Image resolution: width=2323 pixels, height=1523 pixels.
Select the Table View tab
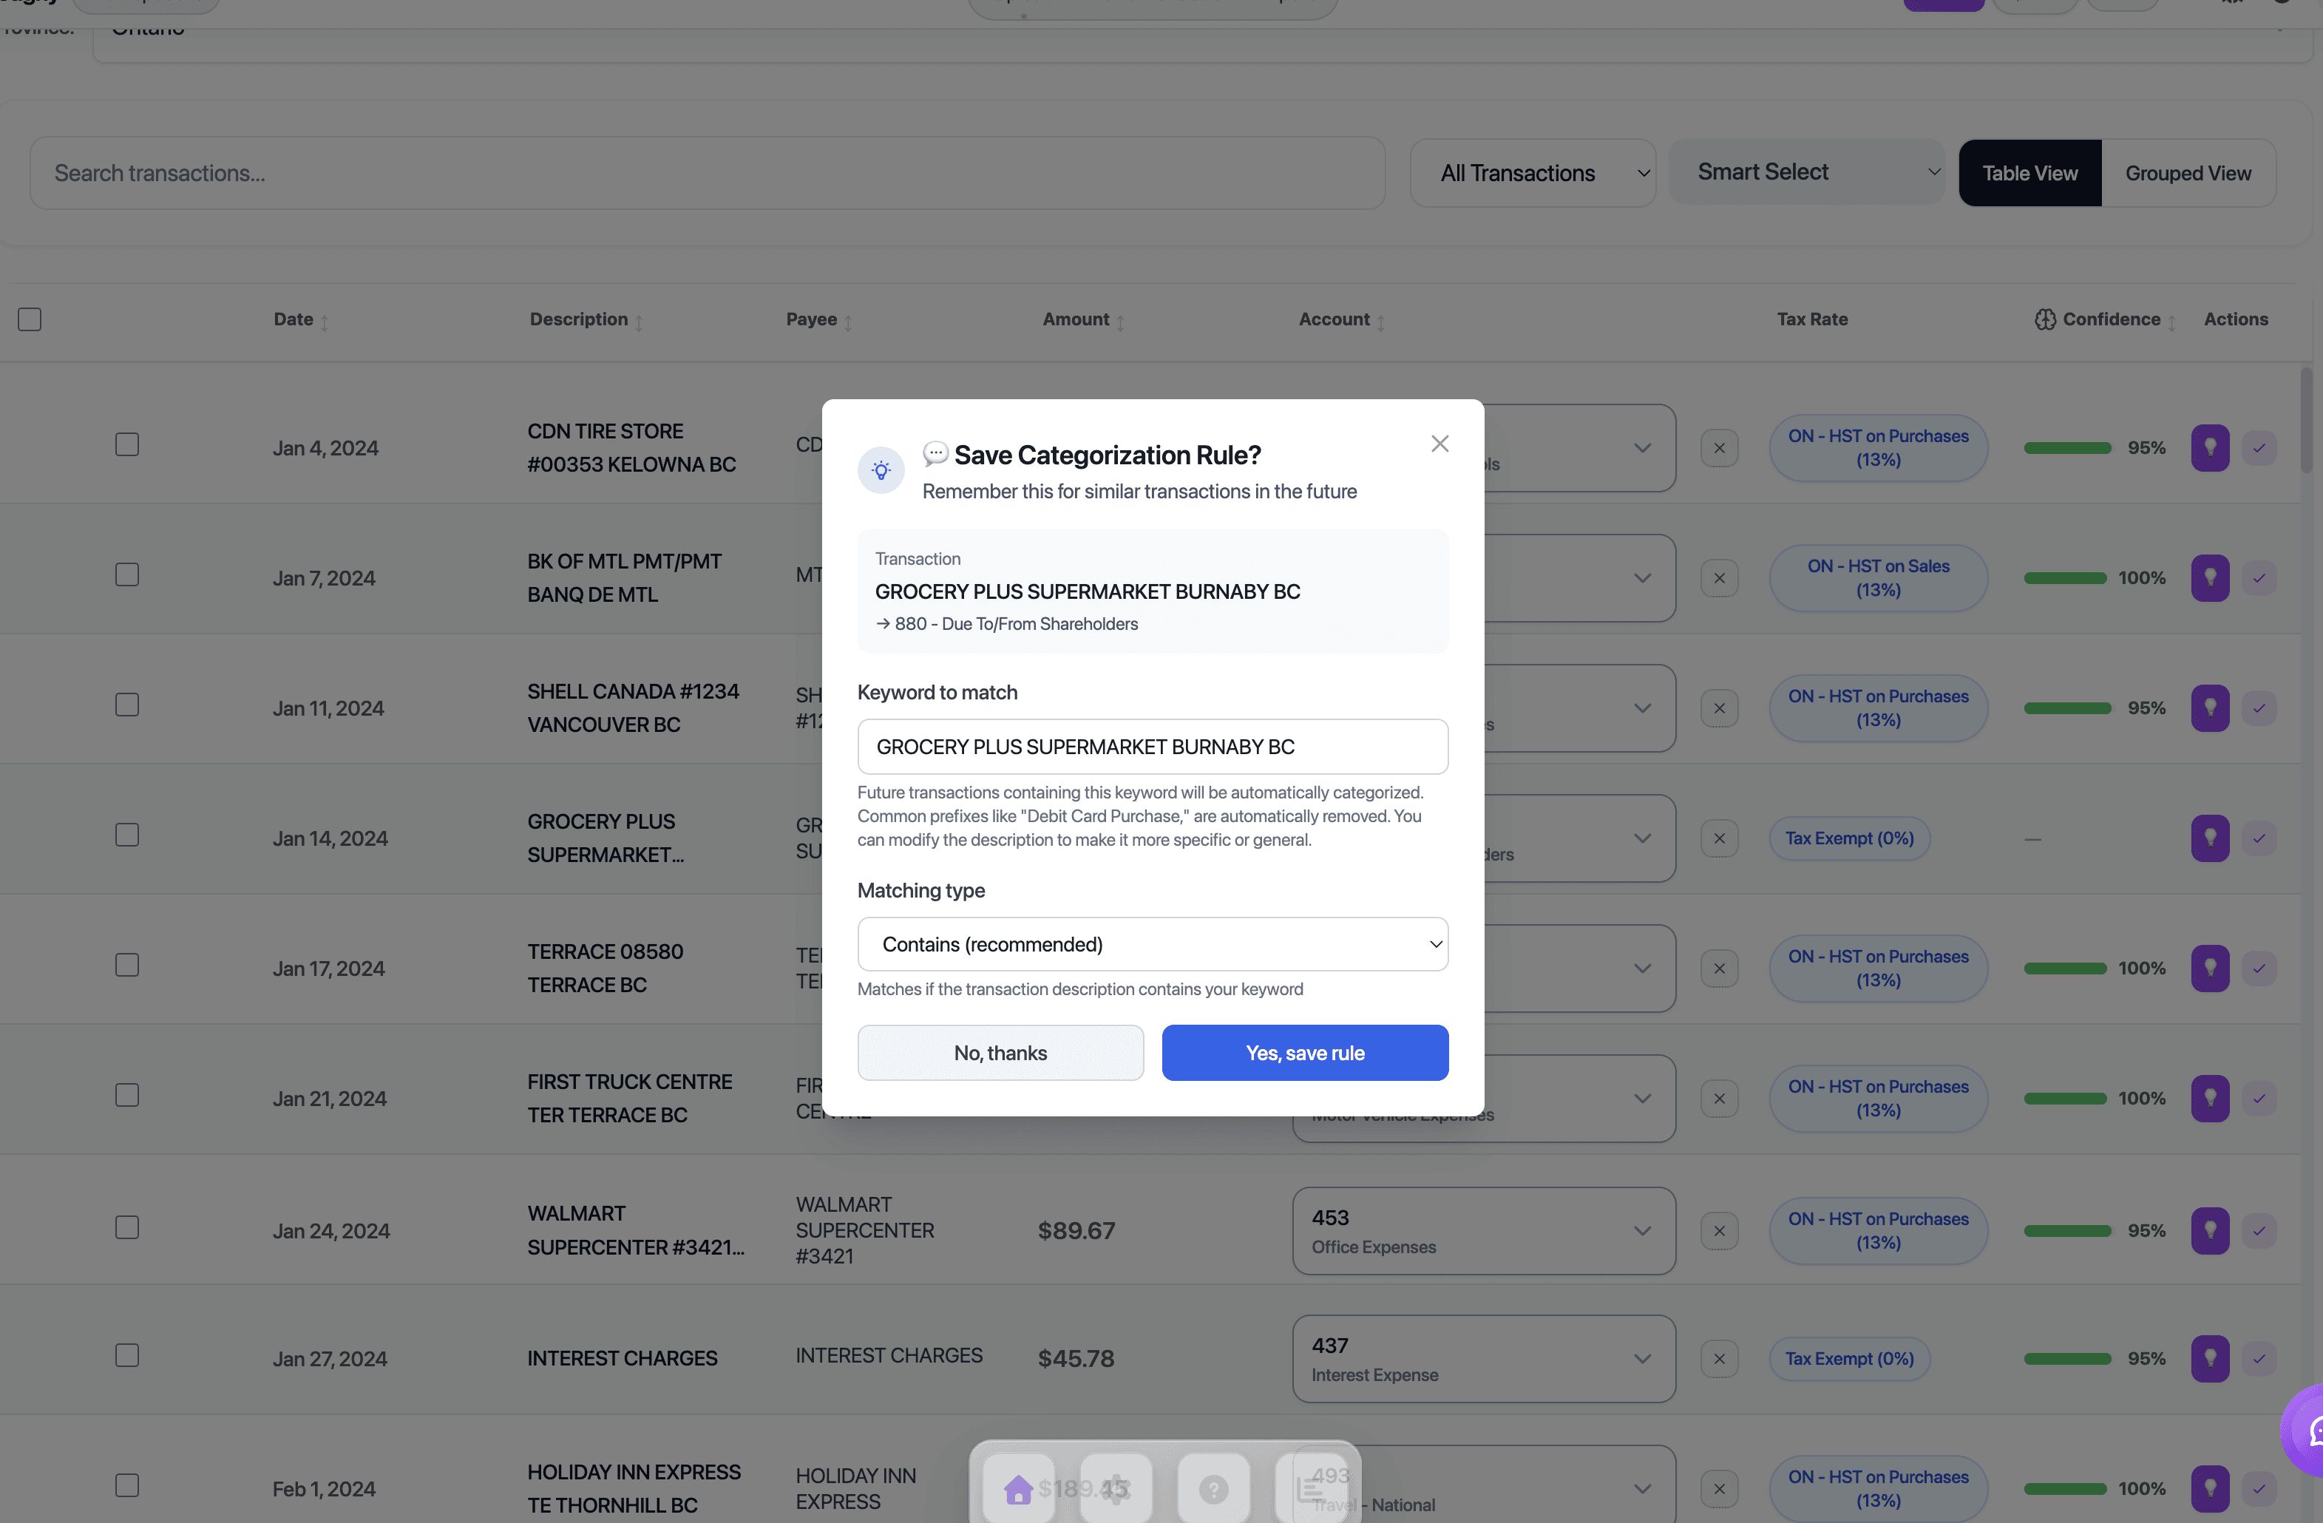coord(2029,174)
